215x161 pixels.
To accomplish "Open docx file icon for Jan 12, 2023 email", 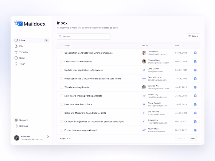I will pos(195,104).
